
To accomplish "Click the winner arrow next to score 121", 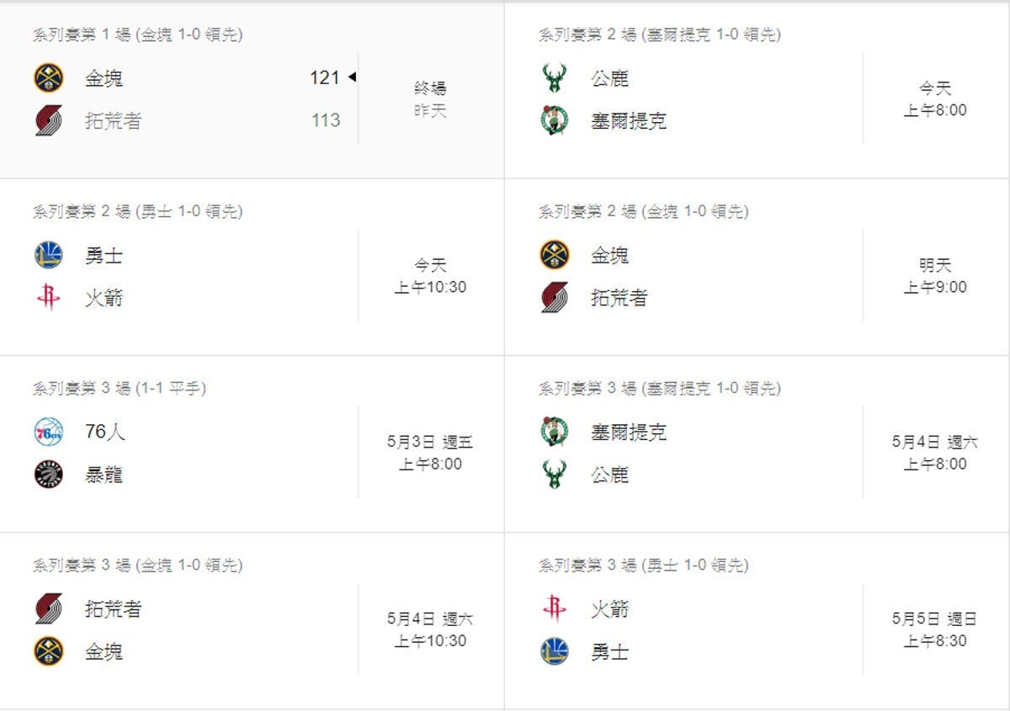I will [352, 77].
